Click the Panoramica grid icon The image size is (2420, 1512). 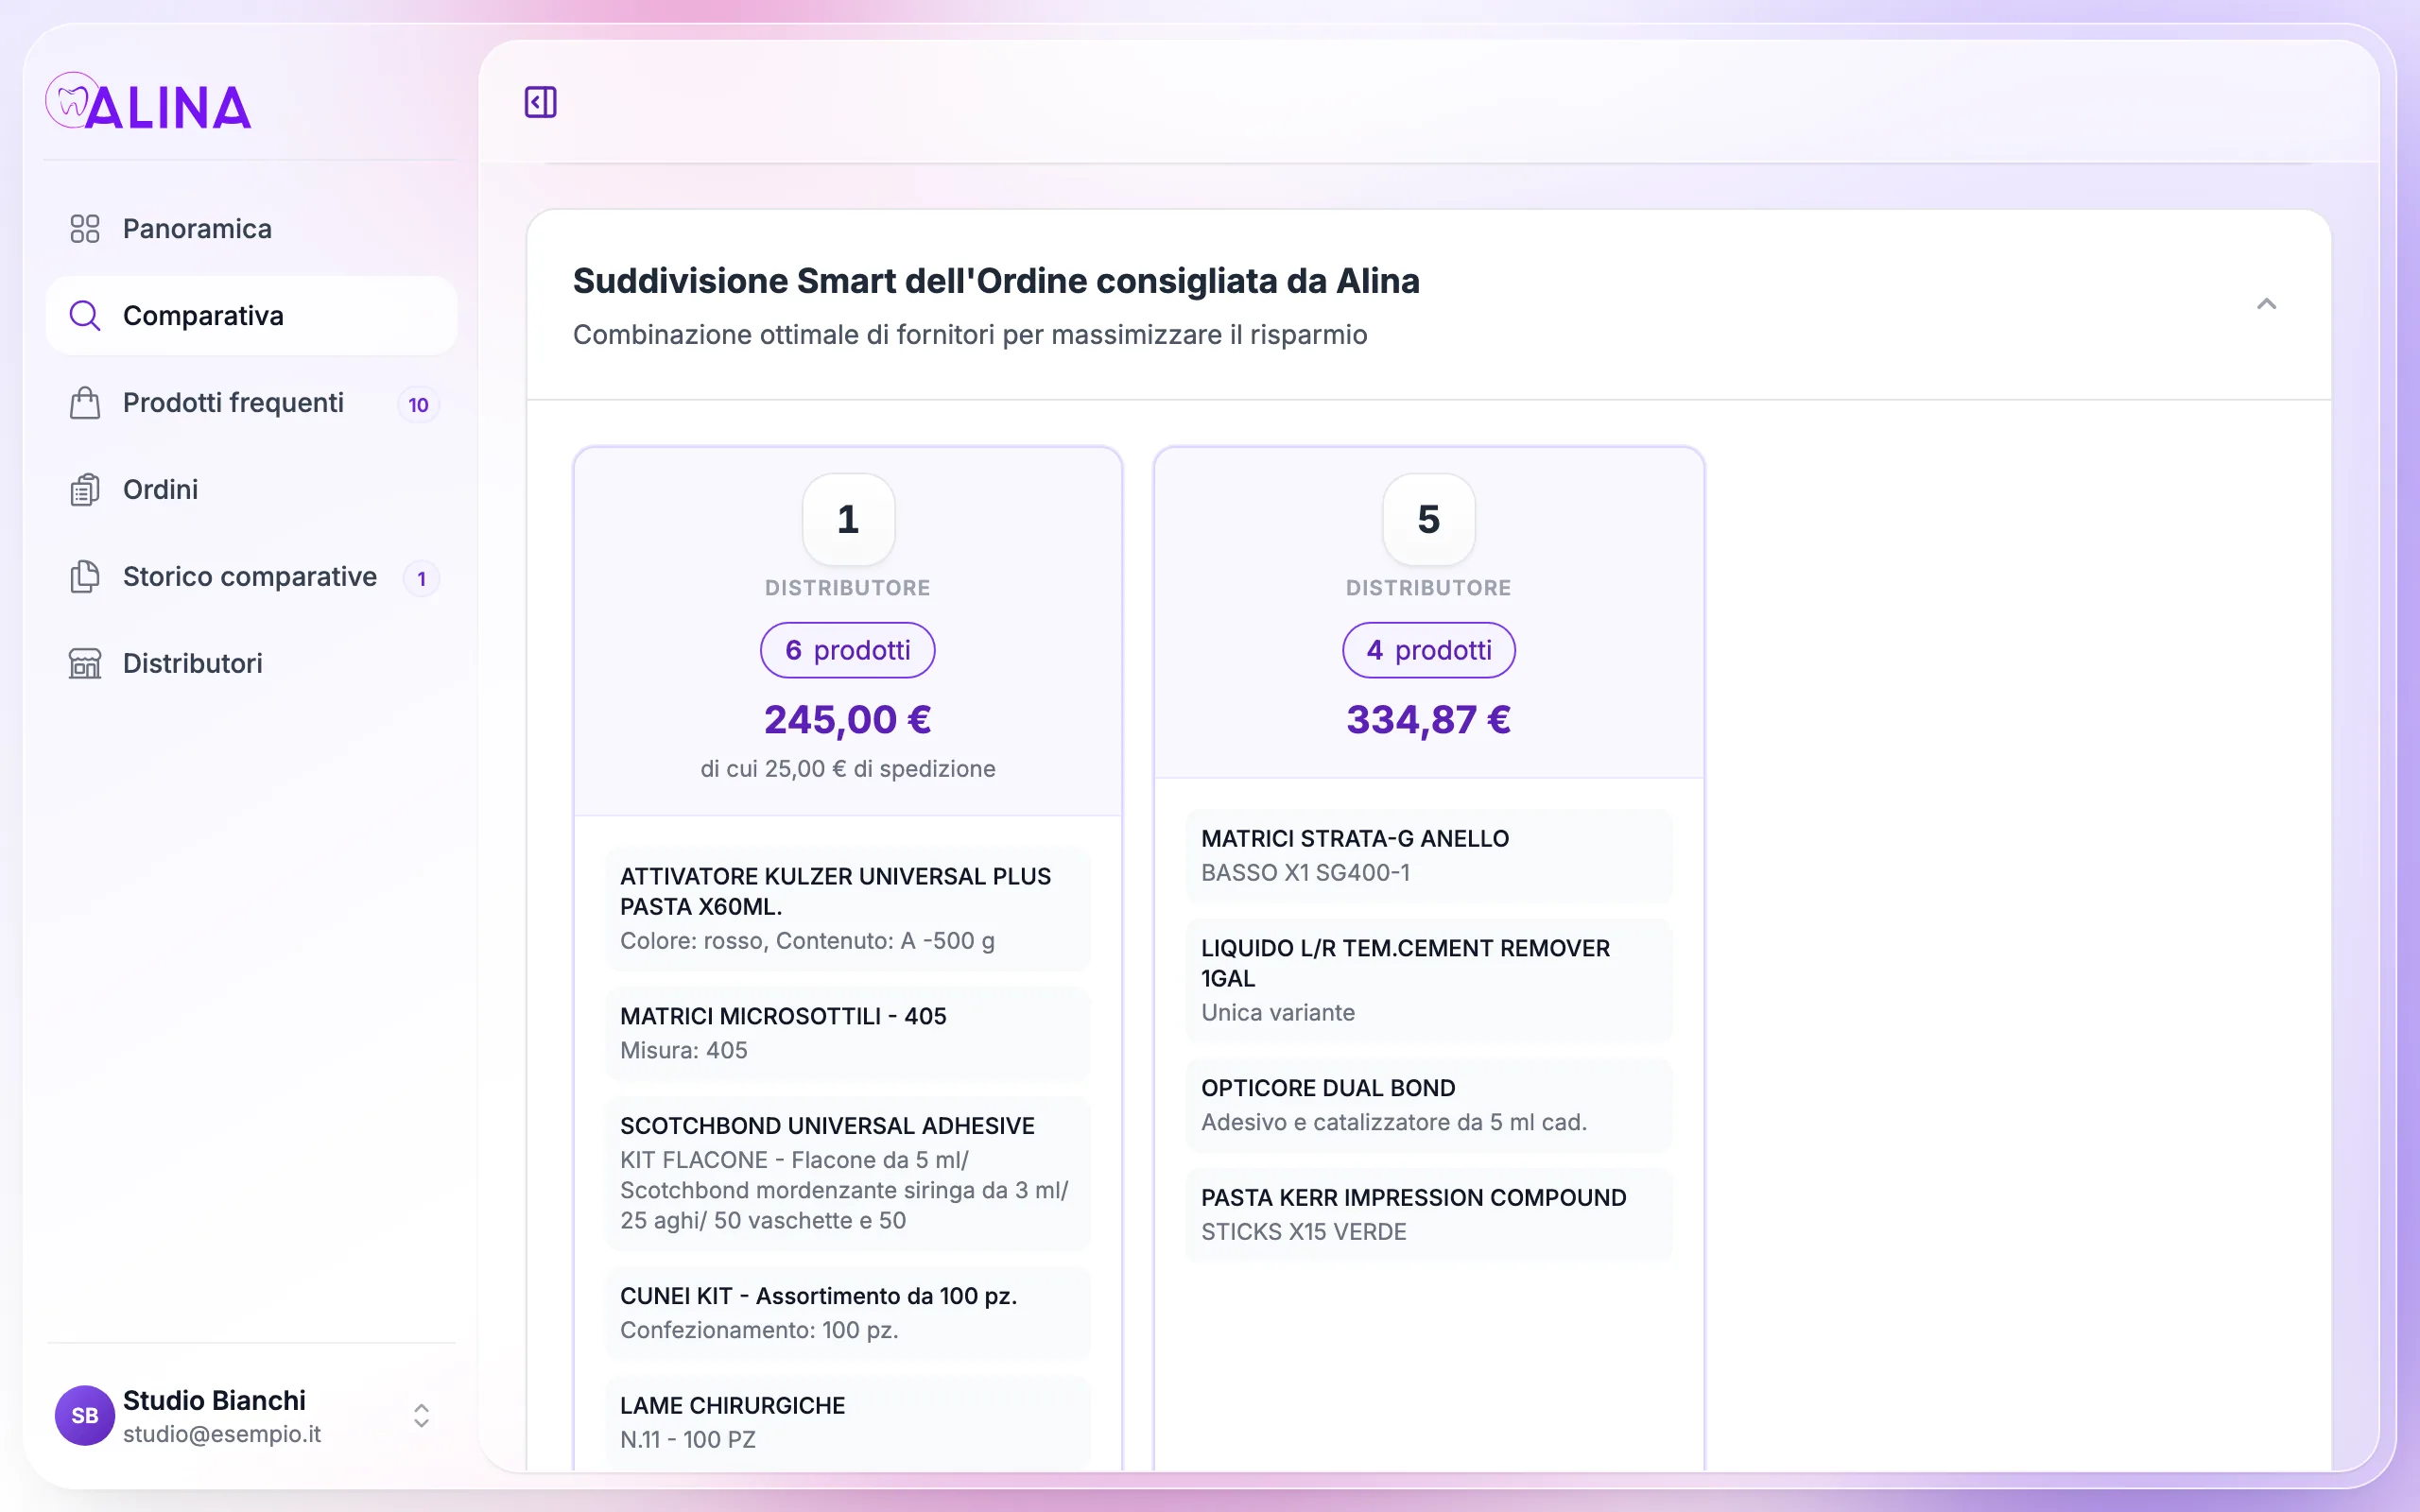[85, 229]
